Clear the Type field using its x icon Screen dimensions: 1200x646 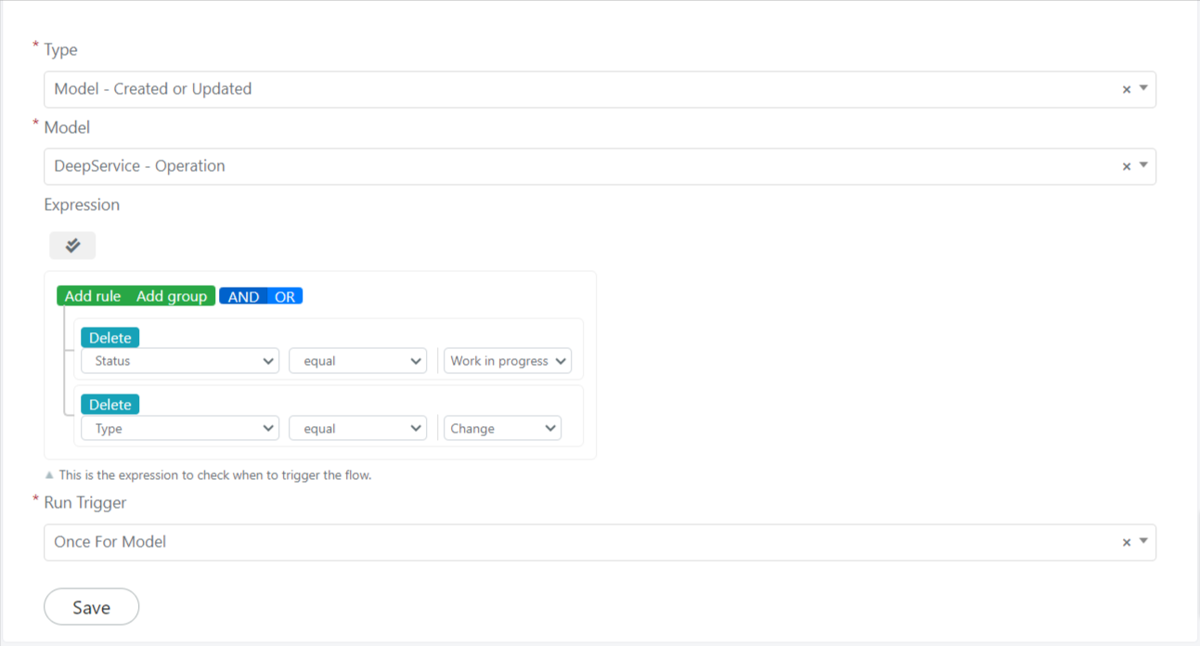pos(1127,89)
